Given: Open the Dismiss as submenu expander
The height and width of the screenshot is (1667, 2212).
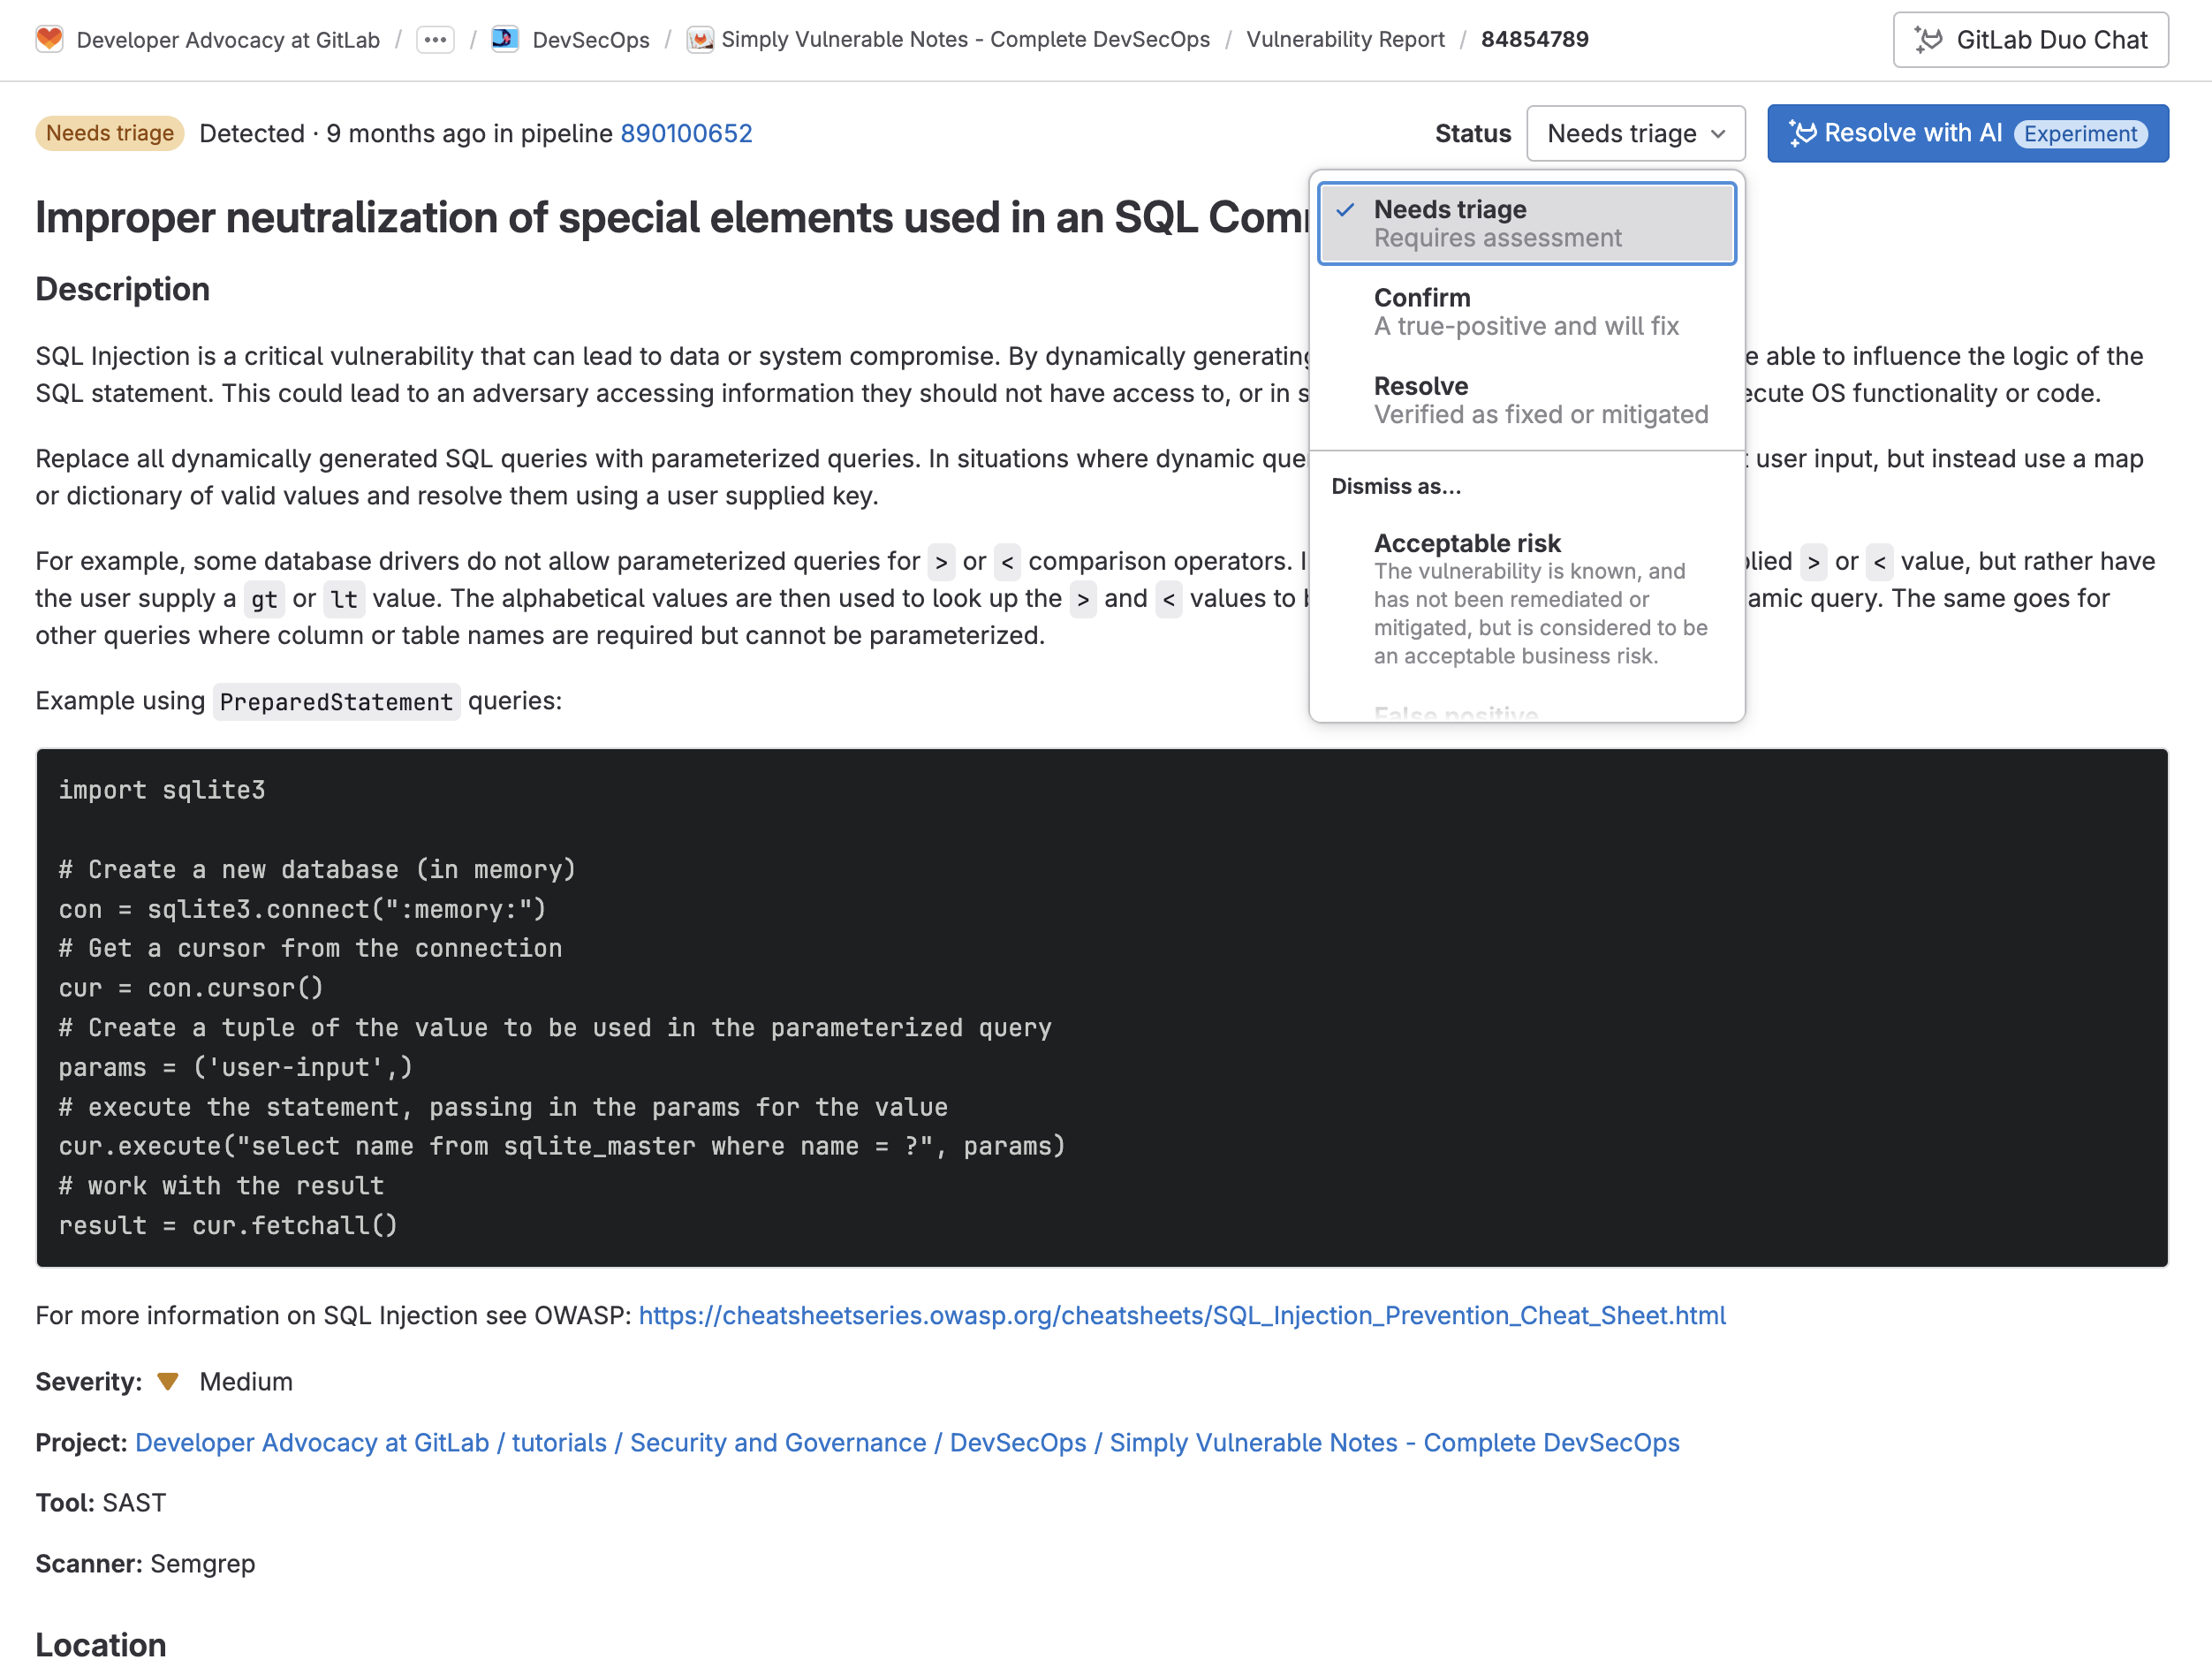Looking at the screenshot, I should click(x=1396, y=485).
